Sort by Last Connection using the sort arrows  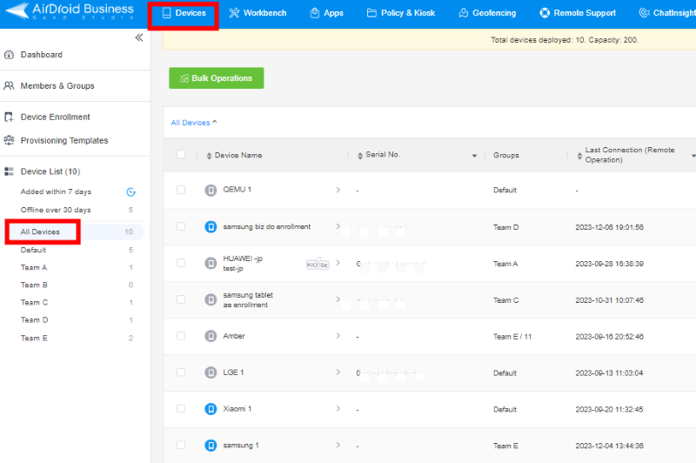coord(579,156)
